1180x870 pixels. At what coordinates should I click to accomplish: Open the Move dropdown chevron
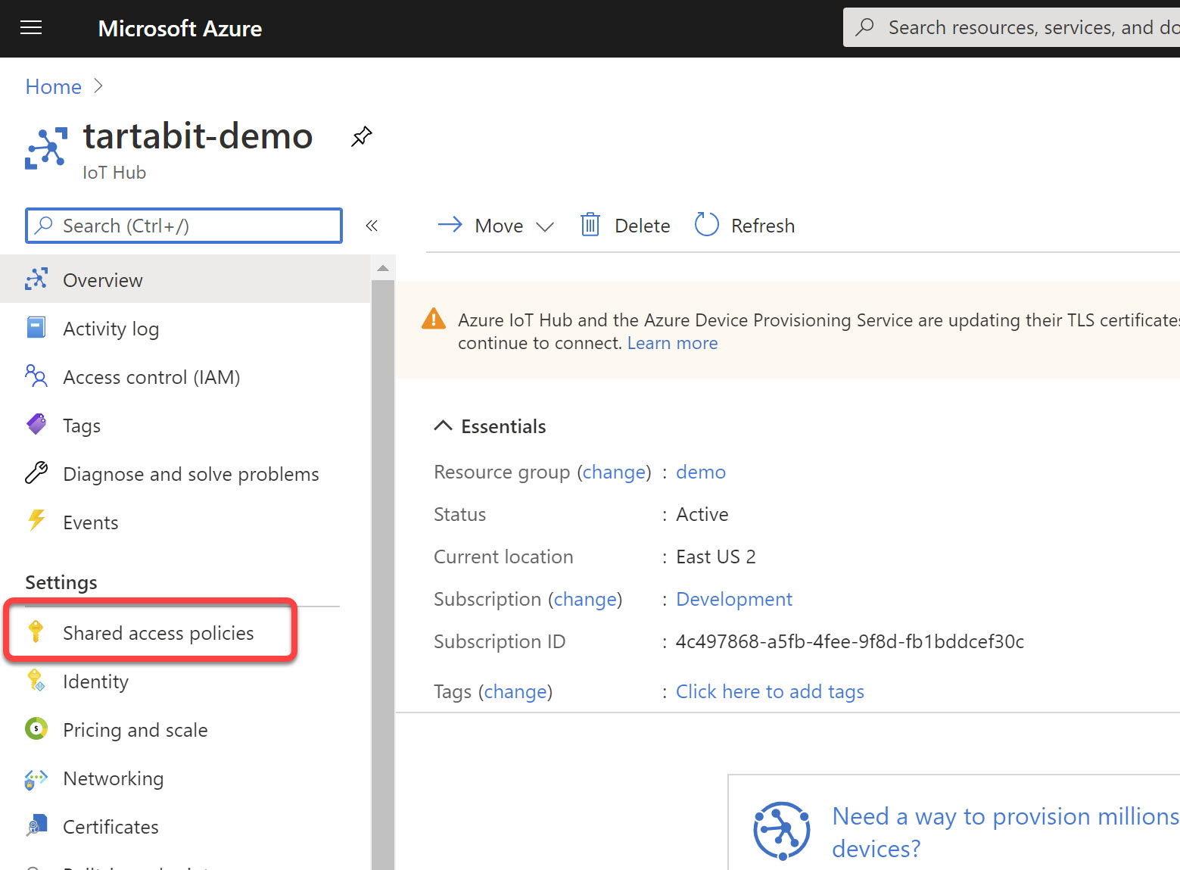[545, 226]
